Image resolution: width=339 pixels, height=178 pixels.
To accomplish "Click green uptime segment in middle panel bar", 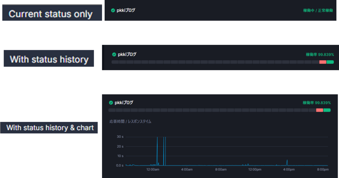I will coord(330,62).
